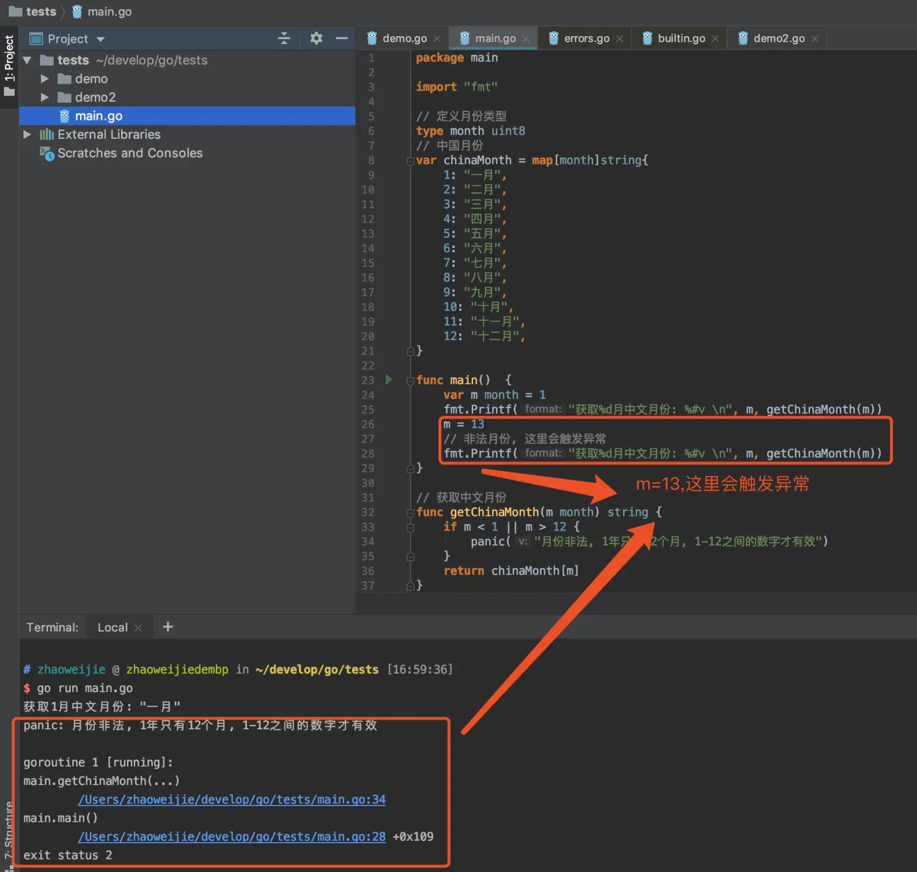Expand External Libraries node
This screenshot has width=917, height=872.
click(x=27, y=135)
